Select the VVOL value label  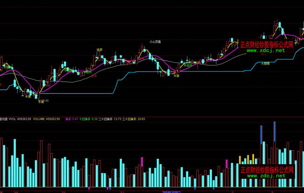coord(22,119)
